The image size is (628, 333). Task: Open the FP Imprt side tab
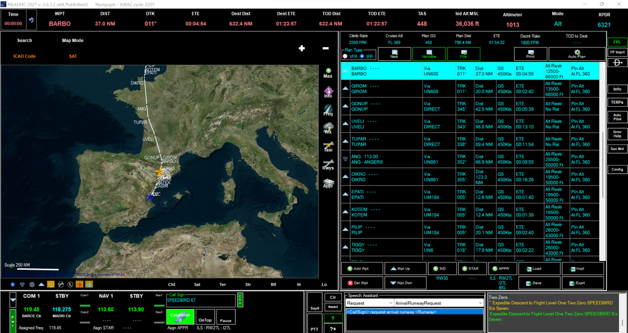[x=617, y=52]
